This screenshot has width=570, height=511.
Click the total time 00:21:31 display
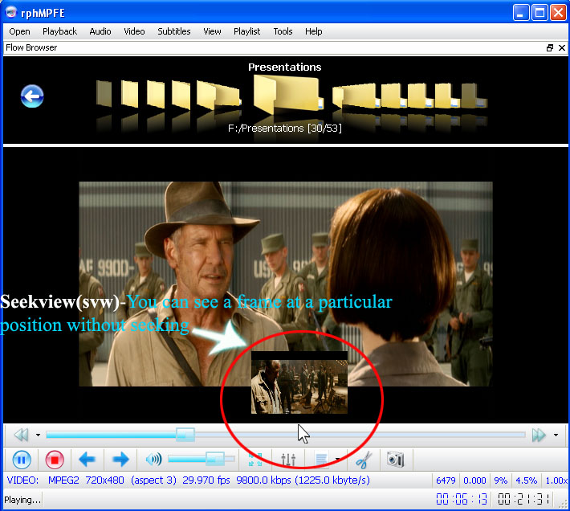(523, 499)
